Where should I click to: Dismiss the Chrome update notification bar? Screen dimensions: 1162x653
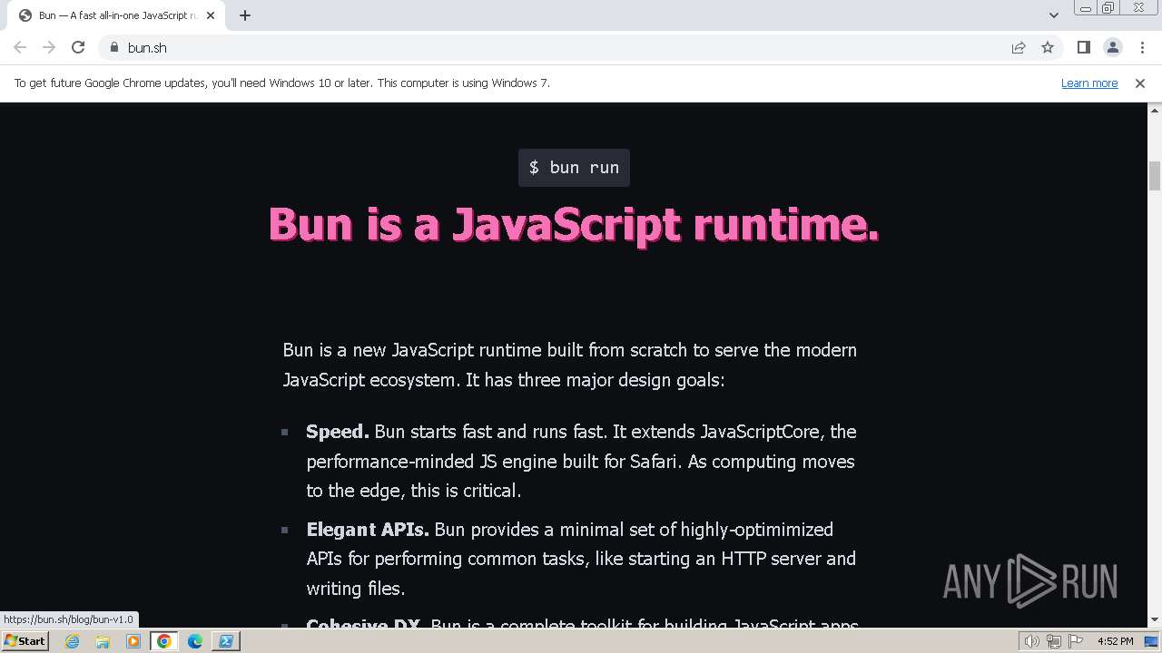1140,83
